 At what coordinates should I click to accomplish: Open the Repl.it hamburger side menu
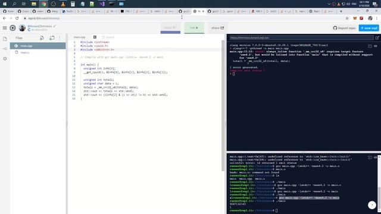(x=5, y=28)
